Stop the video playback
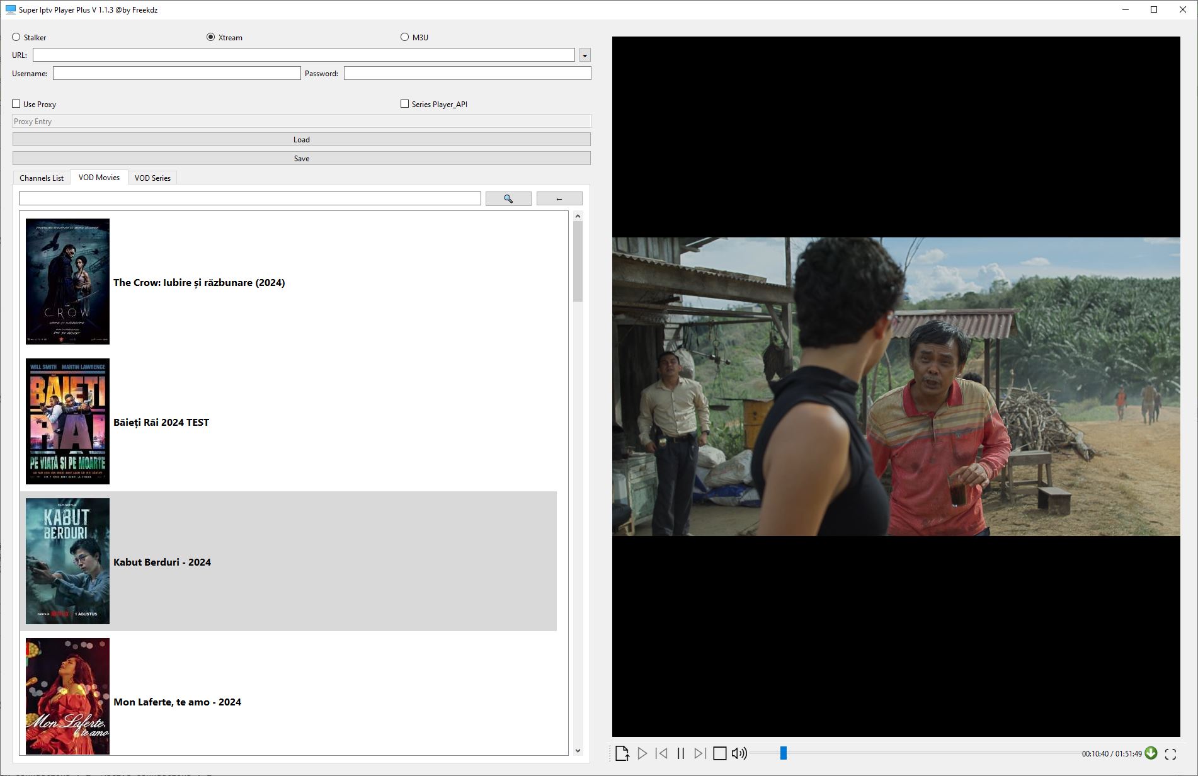The height and width of the screenshot is (776, 1198). tap(720, 753)
